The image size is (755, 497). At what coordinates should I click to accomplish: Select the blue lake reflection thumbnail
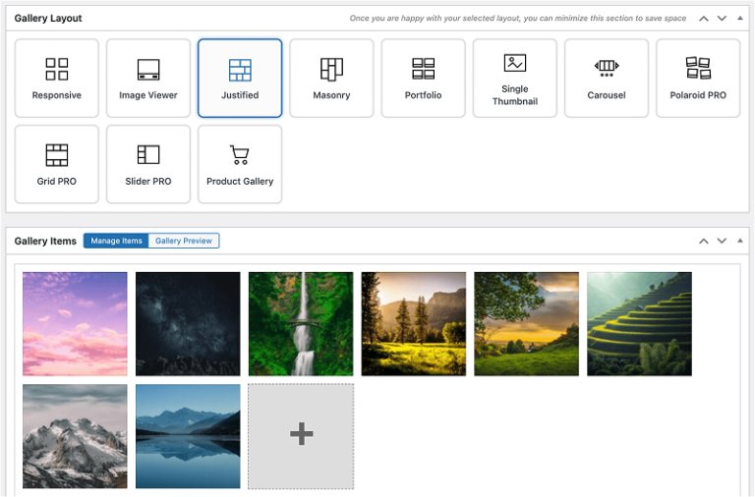(188, 436)
